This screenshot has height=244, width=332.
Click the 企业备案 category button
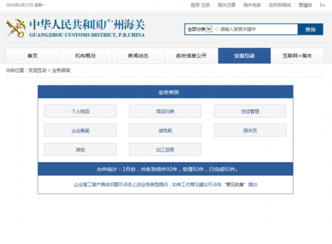pyautogui.click(x=80, y=131)
